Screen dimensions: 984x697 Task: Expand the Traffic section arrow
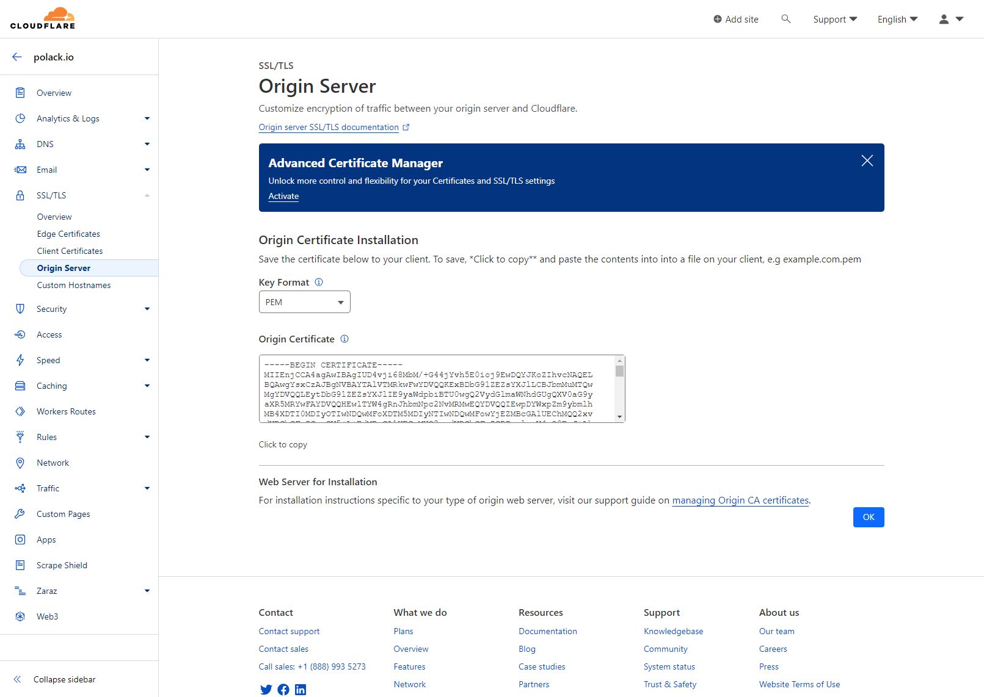(147, 488)
